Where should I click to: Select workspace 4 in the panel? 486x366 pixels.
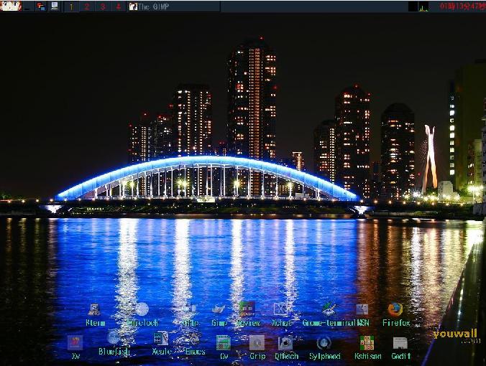(117, 6)
